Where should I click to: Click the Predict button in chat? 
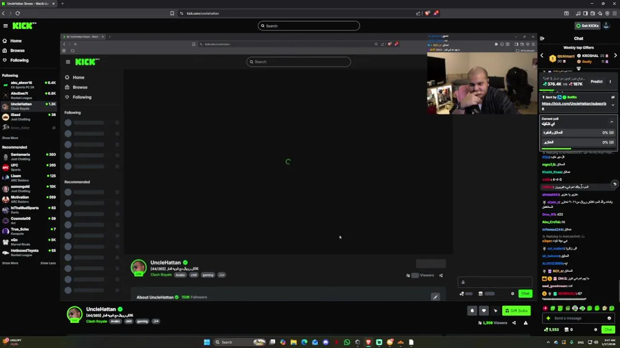point(596,82)
